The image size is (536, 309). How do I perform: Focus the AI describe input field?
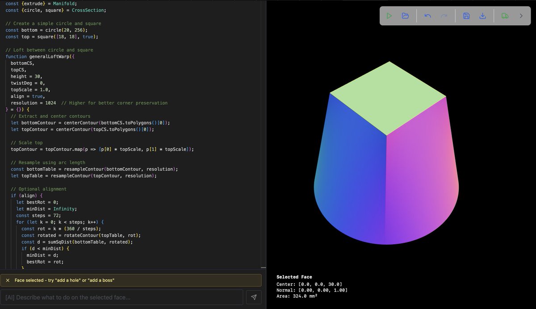(x=121, y=297)
